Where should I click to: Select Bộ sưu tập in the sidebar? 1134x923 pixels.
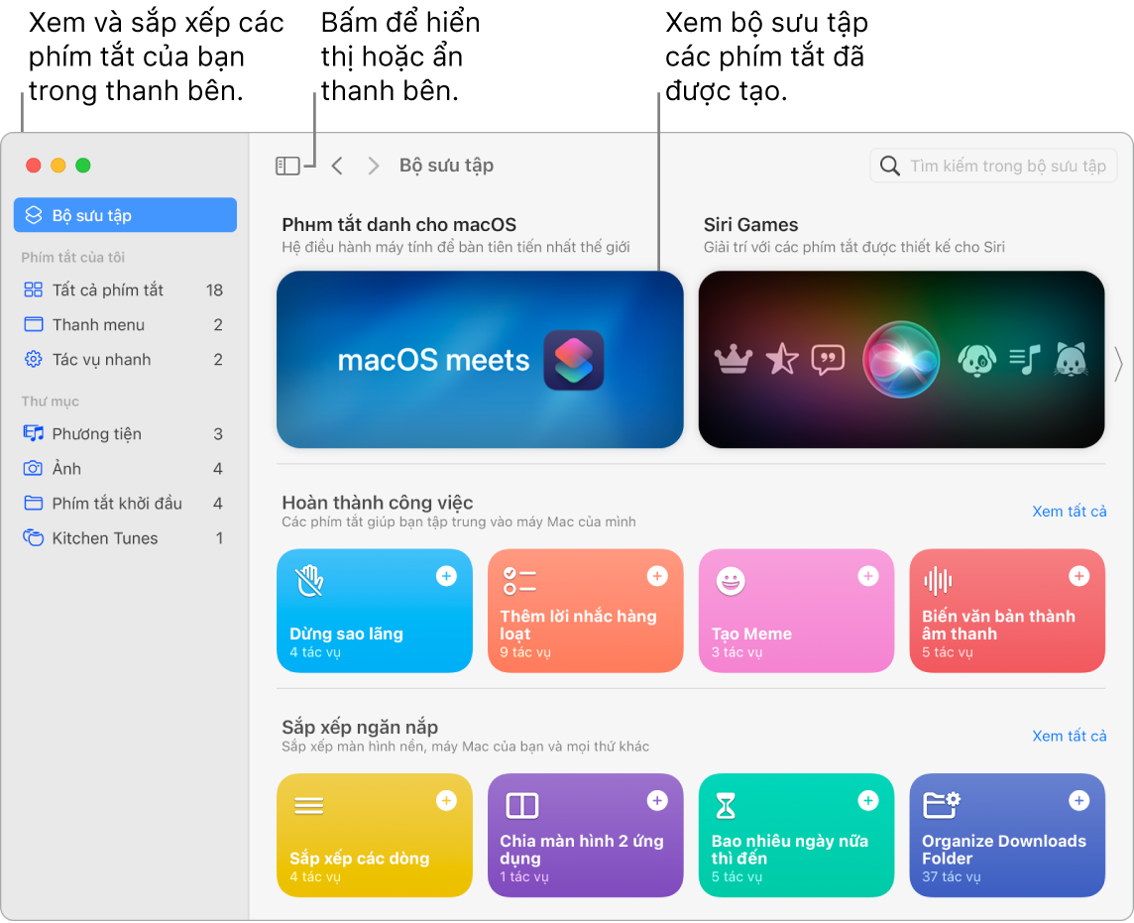[125, 215]
